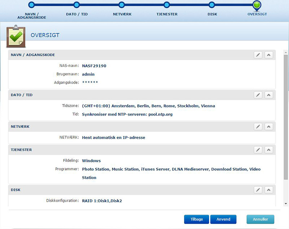Click the scrollbar down arrow

tap(286, 204)
